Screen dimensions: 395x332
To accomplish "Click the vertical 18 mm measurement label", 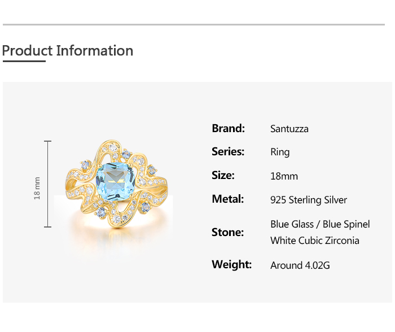I will (x=37, y=188).
